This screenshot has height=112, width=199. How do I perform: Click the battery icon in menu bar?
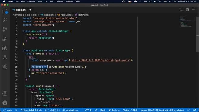point(165,2)
